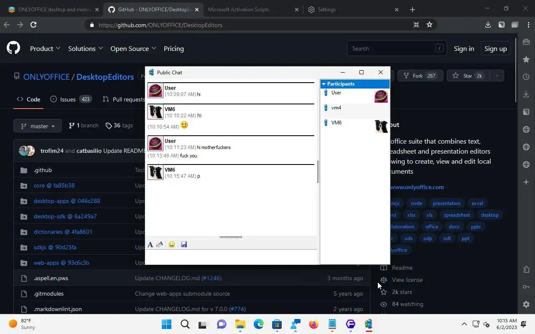Image resolution: width=535 pixels, height=334 pixels.
Task: Open the Pricing page link
Action: (x=174, y=48)
